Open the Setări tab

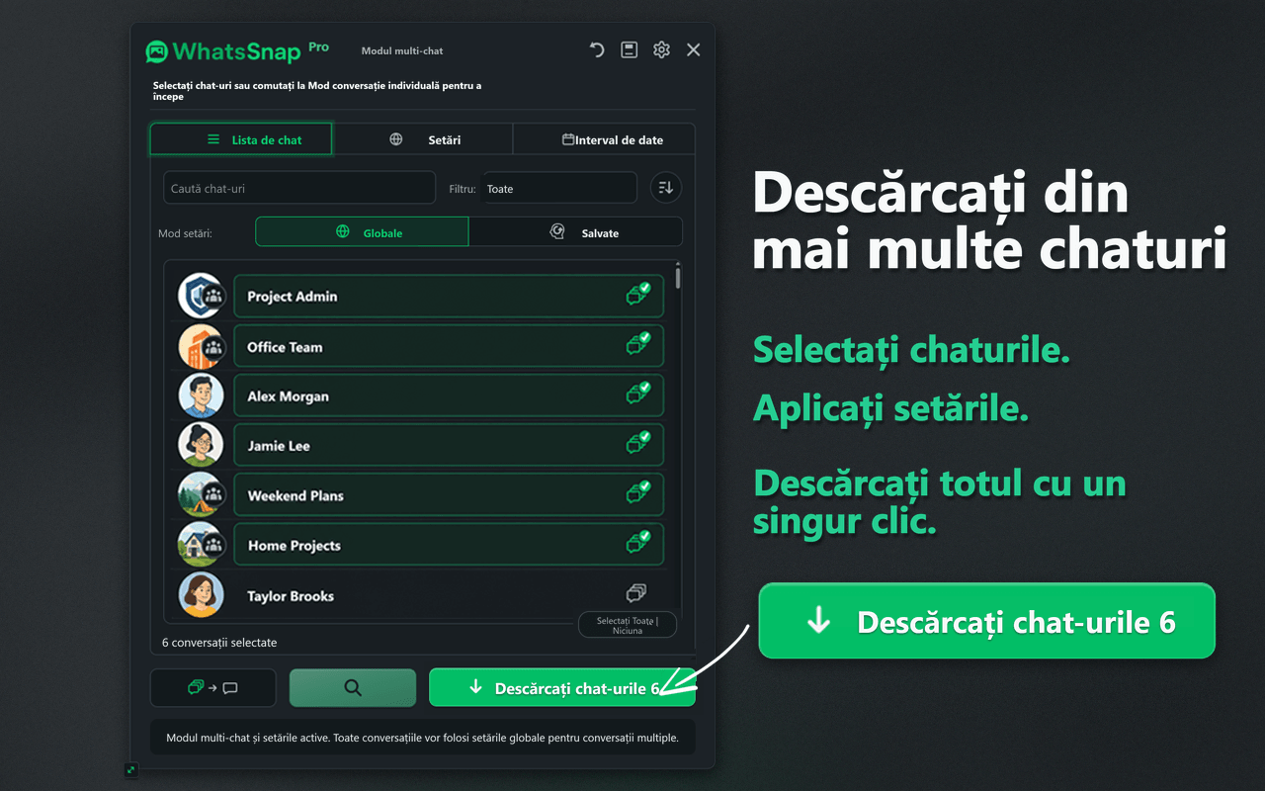tap(423, 139)
